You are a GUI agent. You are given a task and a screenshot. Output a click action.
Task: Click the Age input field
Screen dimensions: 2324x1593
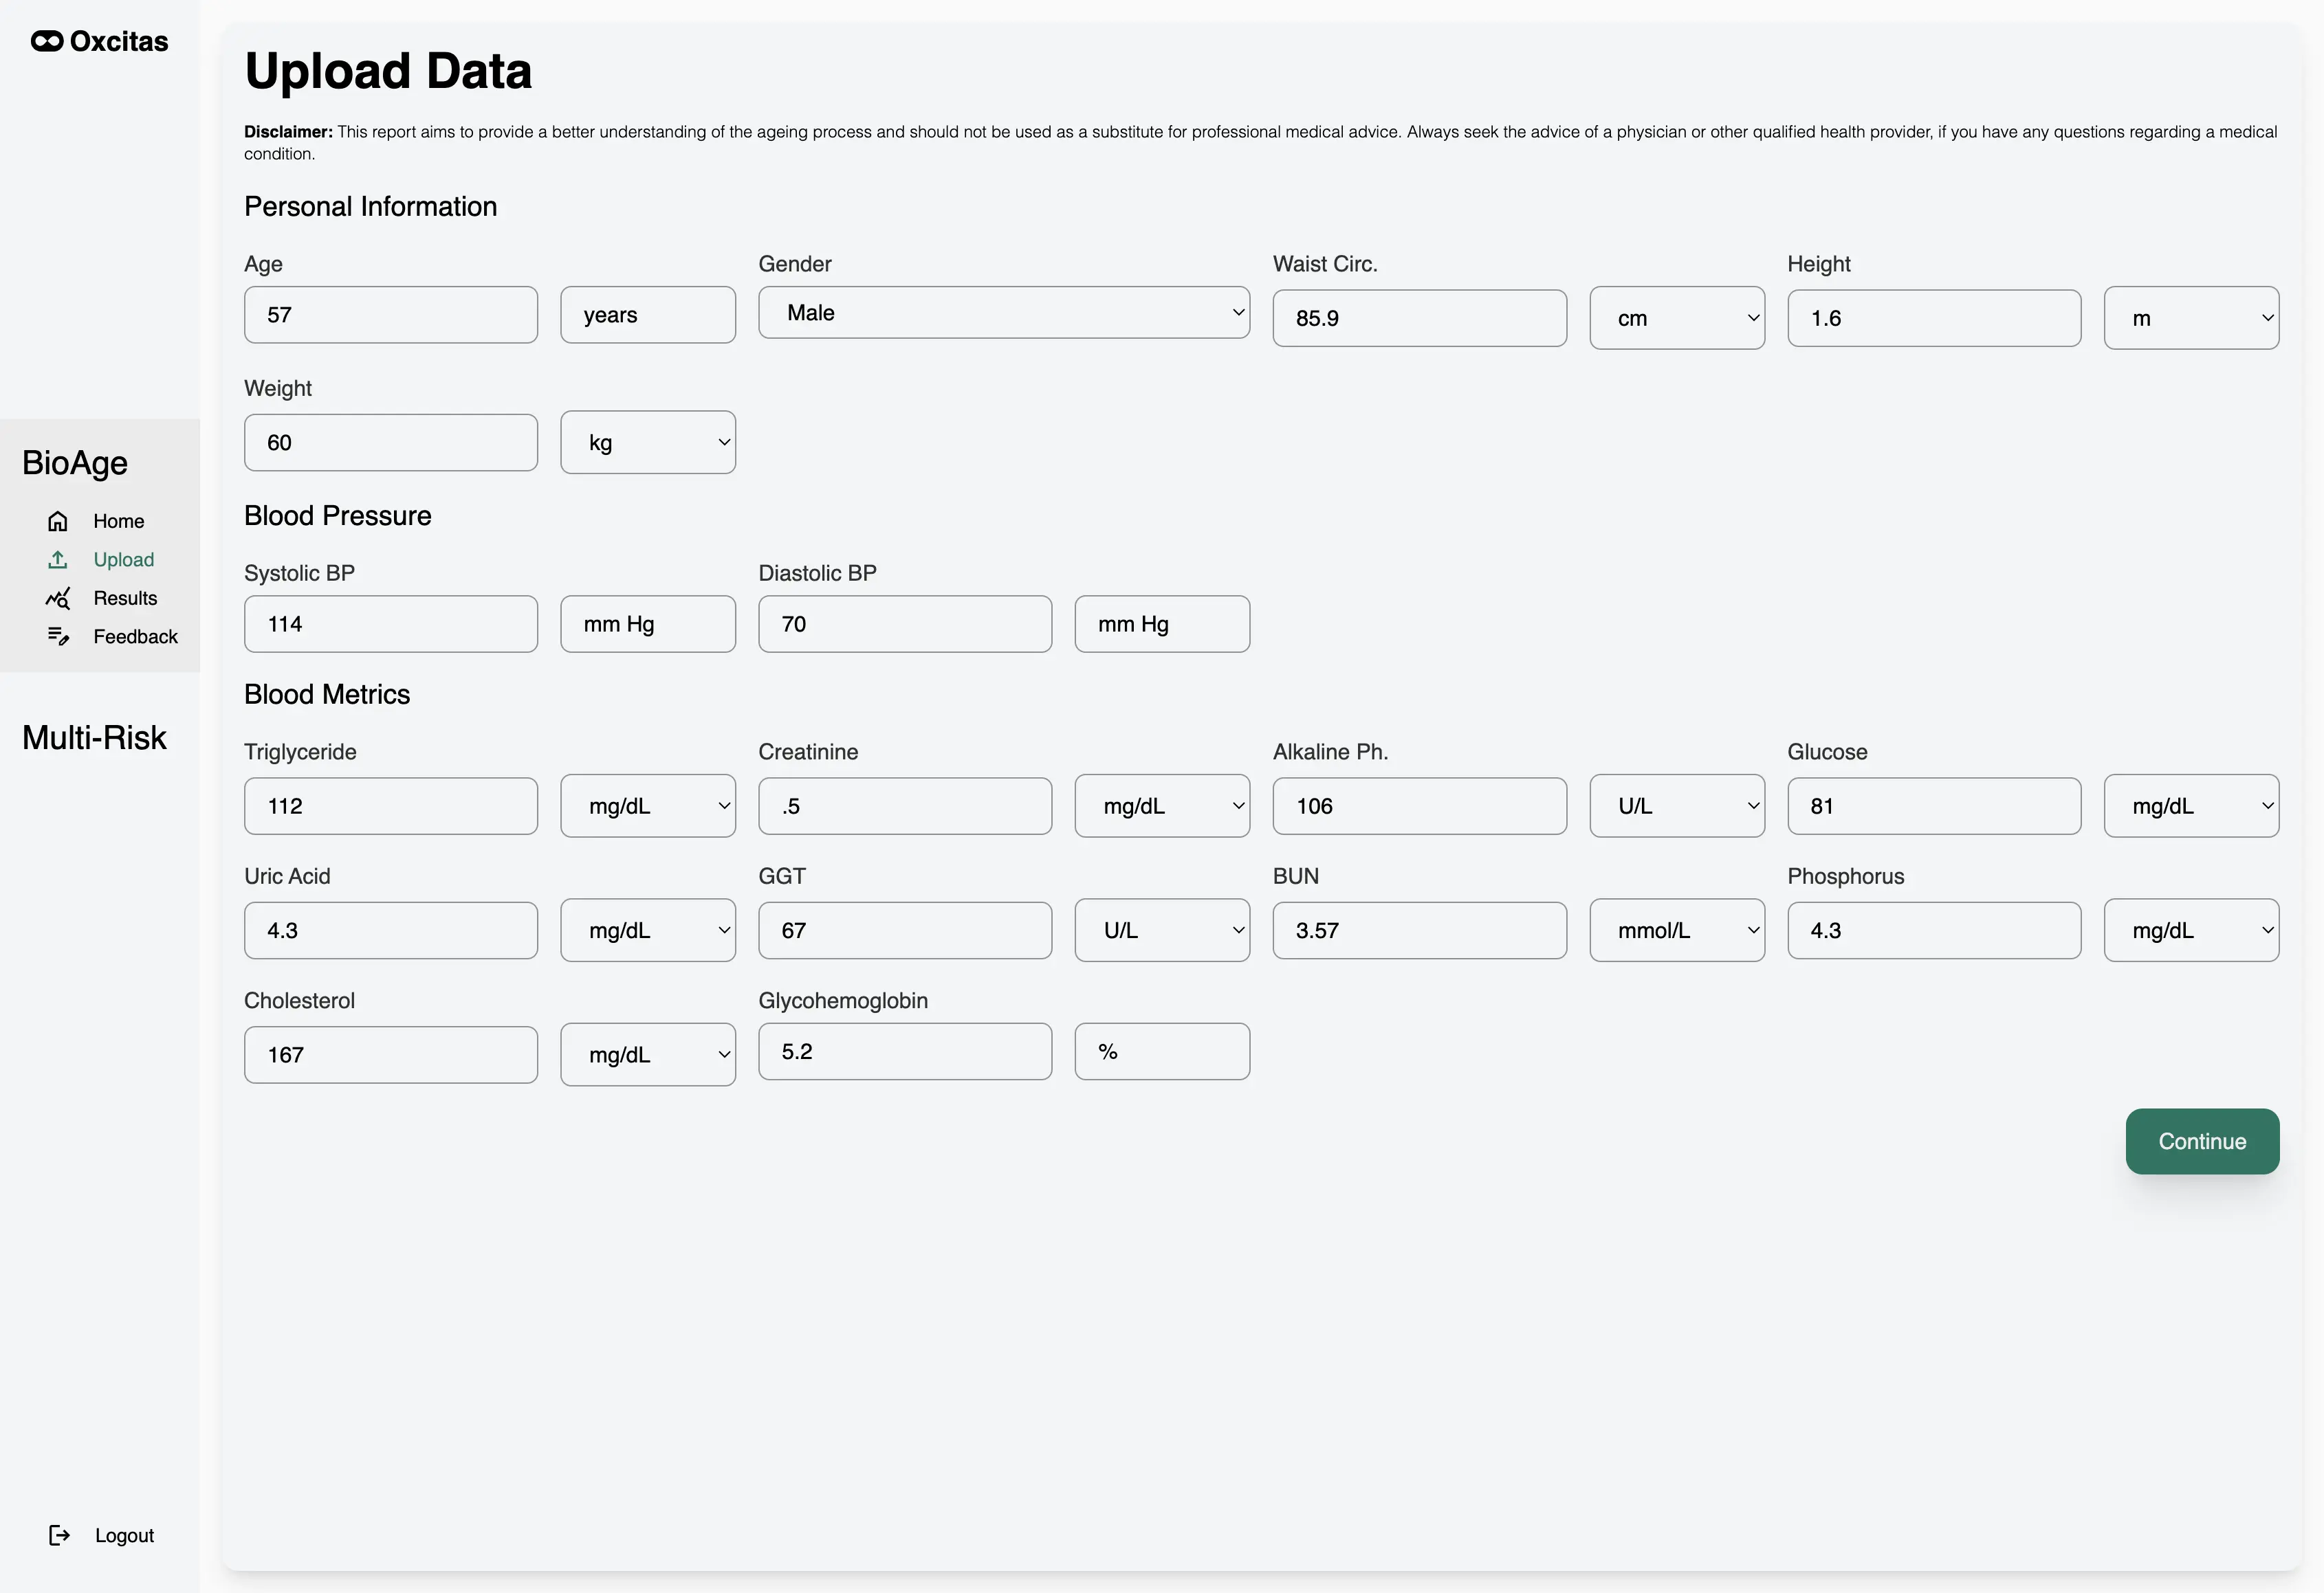tap(391, 315)
